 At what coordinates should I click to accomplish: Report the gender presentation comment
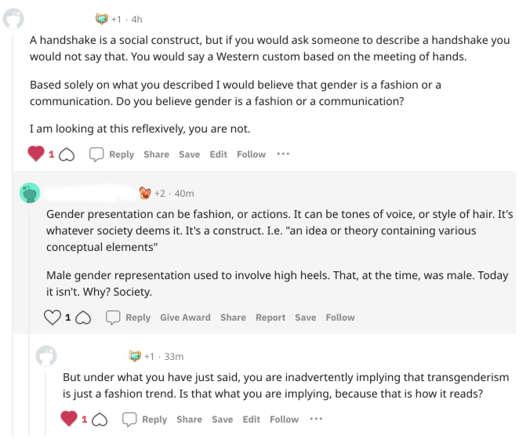[270, 318]
